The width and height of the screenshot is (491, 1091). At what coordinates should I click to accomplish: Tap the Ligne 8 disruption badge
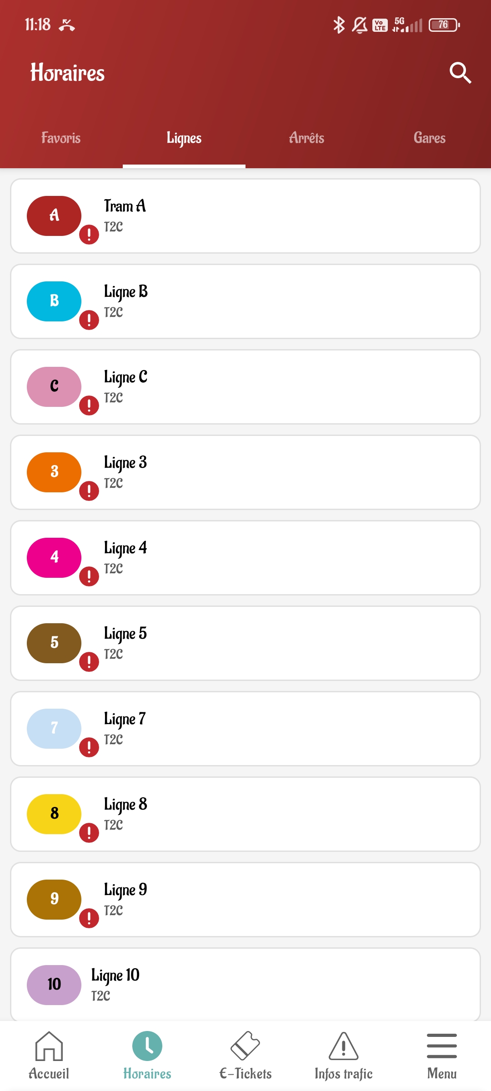[x=89, y=833]
